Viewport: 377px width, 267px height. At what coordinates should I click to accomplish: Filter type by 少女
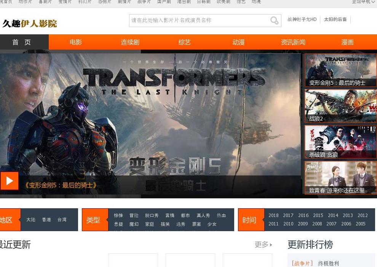click(x=212, y=224)
